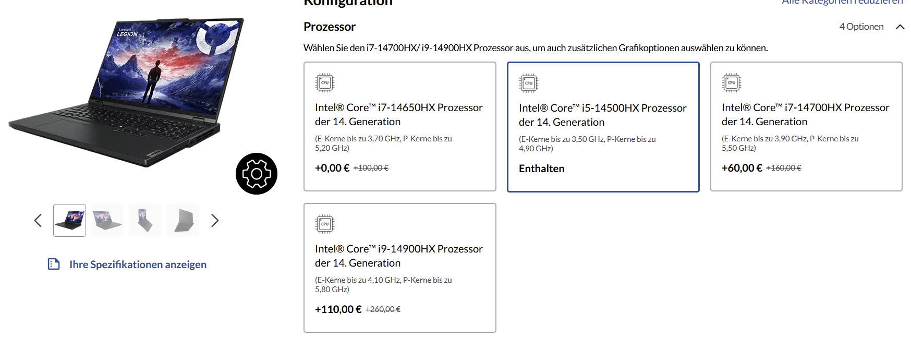
Task: Click the CPU icon on i5-14500HX card
Action: coord(528,83)
